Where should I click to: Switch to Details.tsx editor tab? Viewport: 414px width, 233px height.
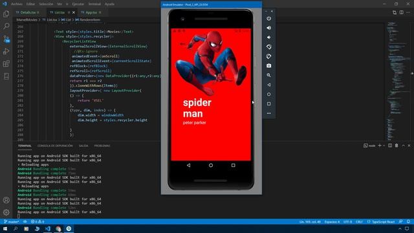pos(28,12)
